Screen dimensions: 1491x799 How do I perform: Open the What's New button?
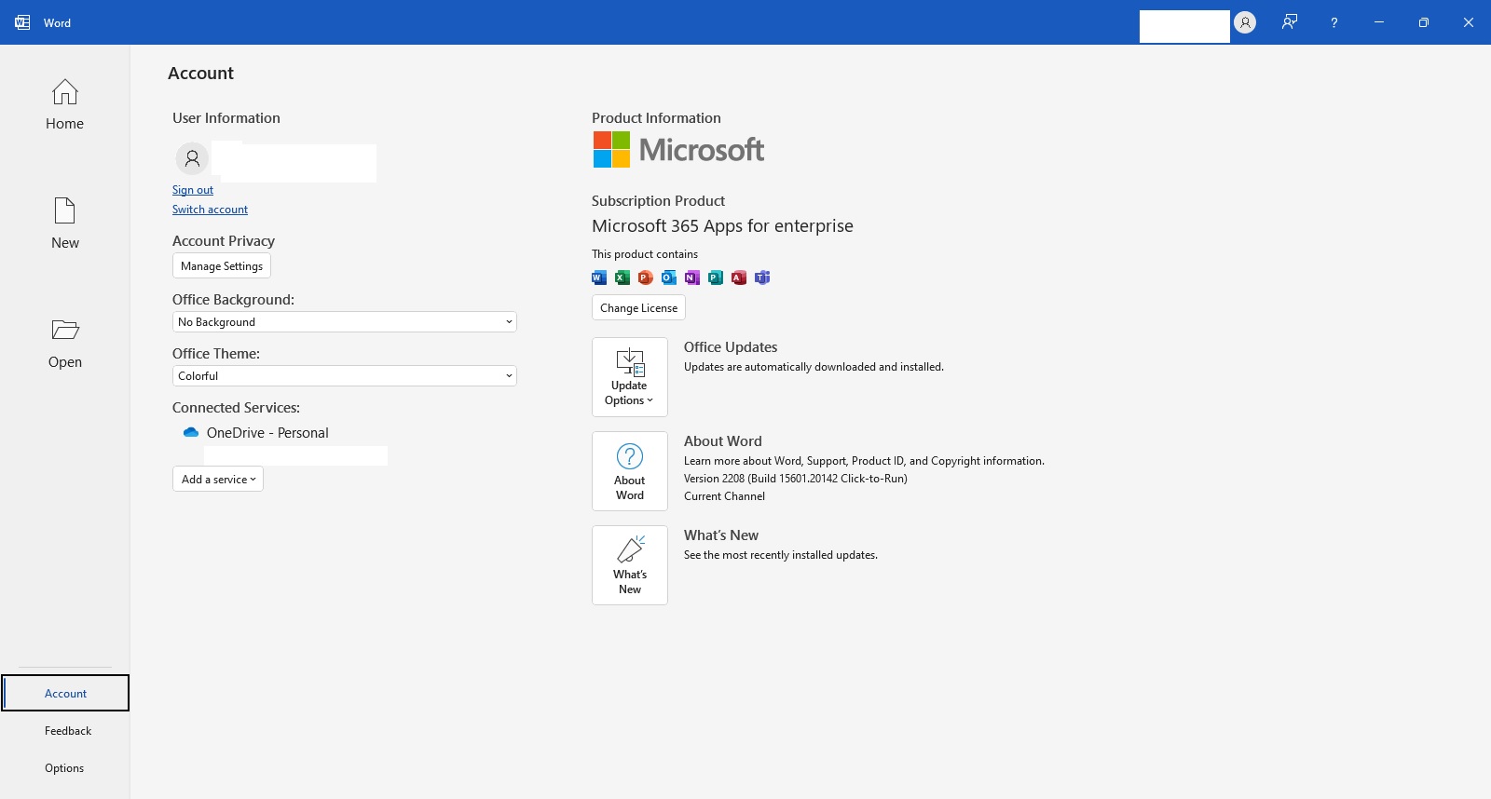(630, 565)
